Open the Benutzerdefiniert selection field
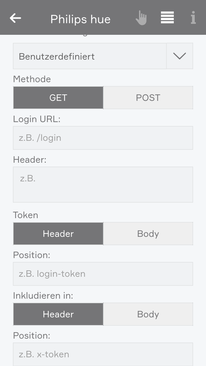This screenshot has height=366, width=206. 89,56
